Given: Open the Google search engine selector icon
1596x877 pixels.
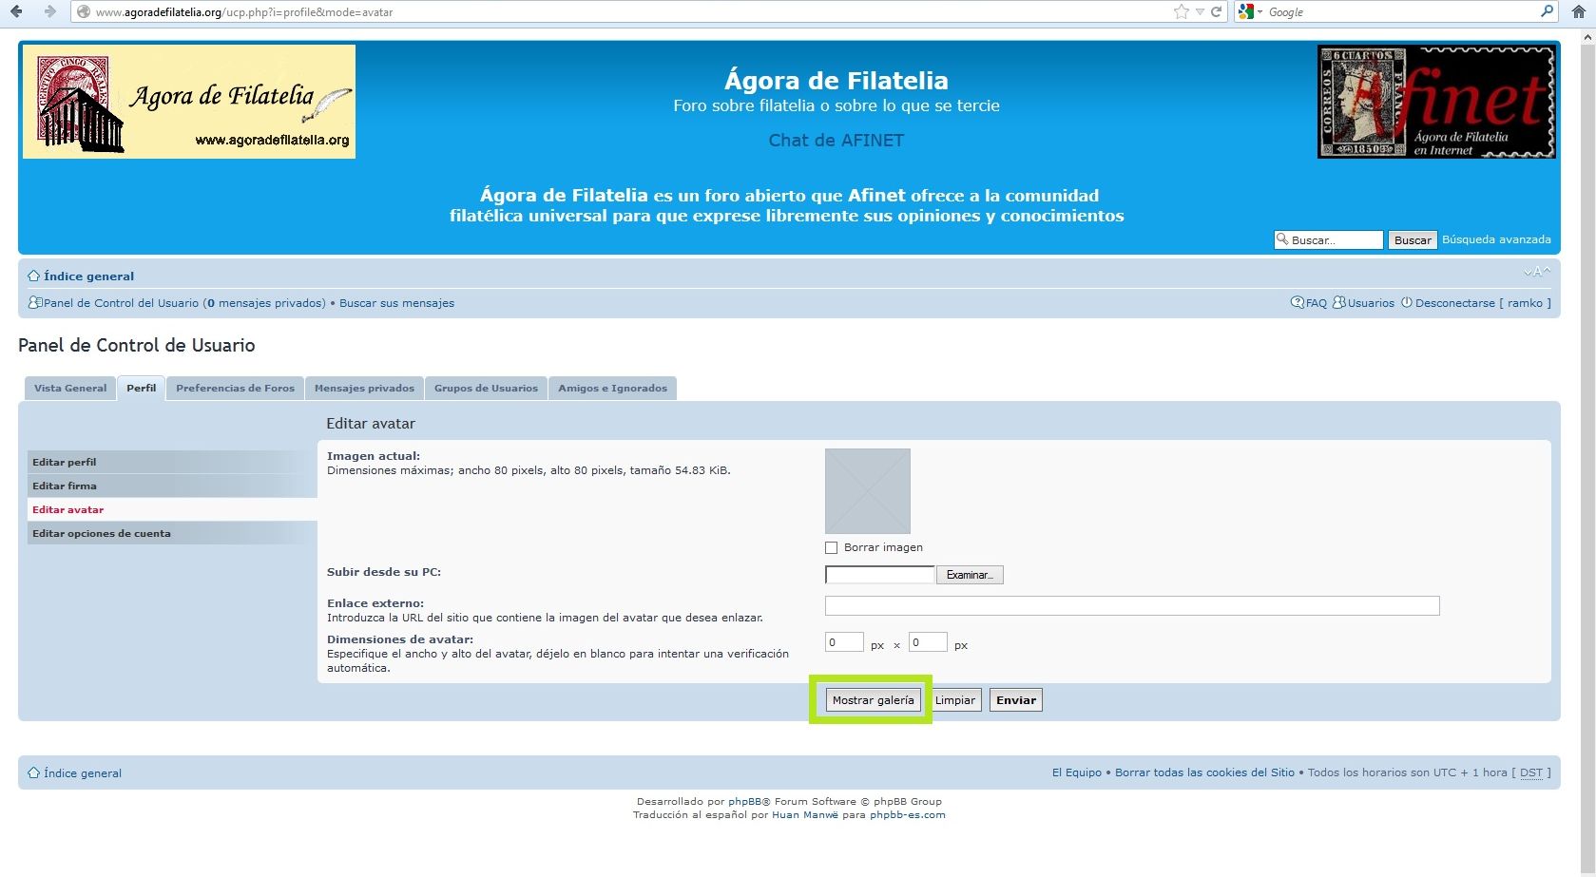Looking at the screenshot, I should pyautogui.click(x=1250, y=11).
